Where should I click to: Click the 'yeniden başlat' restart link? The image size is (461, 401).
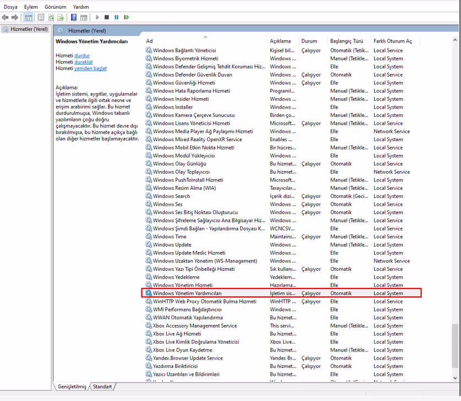click(90, 68)
